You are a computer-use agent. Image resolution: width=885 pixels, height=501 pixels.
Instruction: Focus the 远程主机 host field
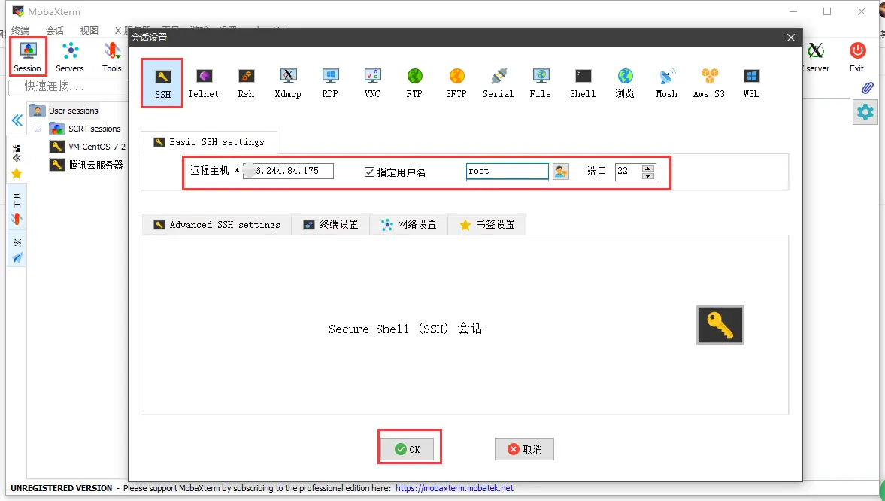pos(289,171)
